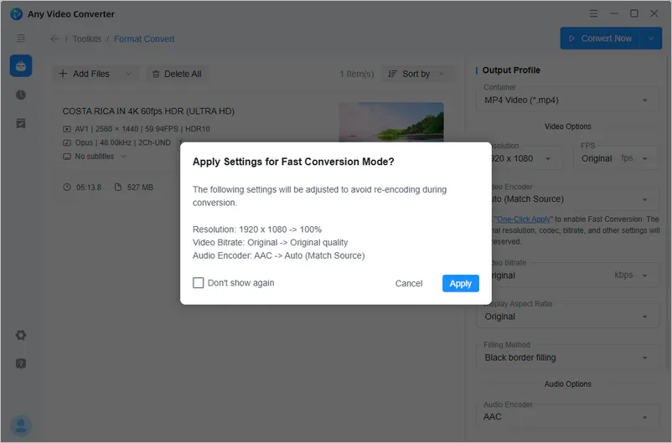672x443 pixels.
Task: Follow the One-Click Apply link
Action: coord(524,219)
